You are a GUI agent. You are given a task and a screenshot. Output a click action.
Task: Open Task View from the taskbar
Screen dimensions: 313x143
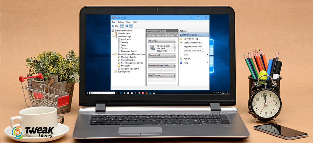click(x=117, y=93)
